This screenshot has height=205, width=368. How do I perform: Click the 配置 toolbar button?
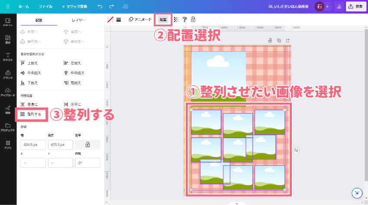163,20
